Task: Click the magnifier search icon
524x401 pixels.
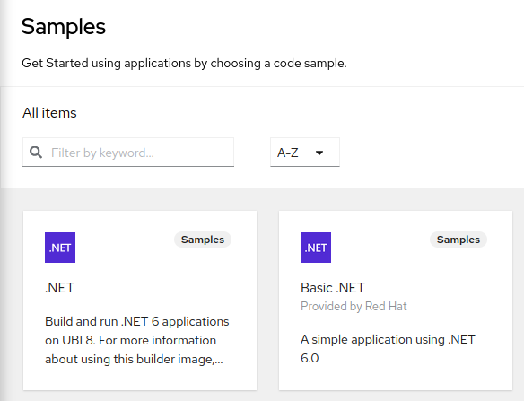Action: pyautogui.click(x=36, y=153)
